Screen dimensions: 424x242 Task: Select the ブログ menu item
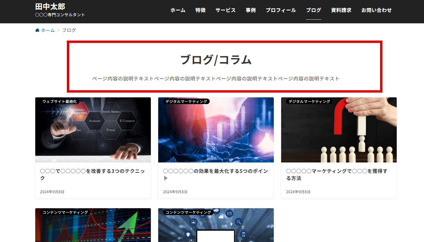[x=314, y=10]
